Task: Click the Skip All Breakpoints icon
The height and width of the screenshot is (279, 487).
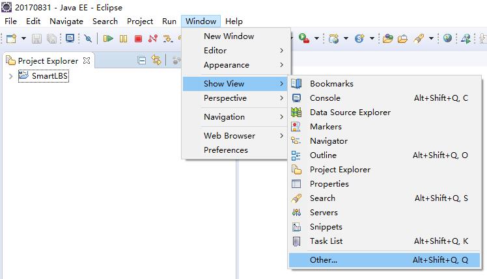Action: click(x=88, y=39)
